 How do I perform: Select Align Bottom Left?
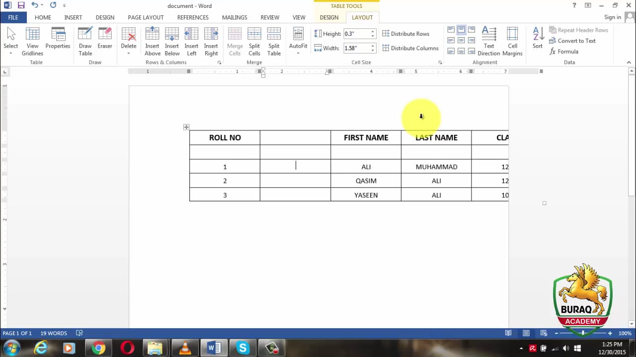tap(451, 51)
